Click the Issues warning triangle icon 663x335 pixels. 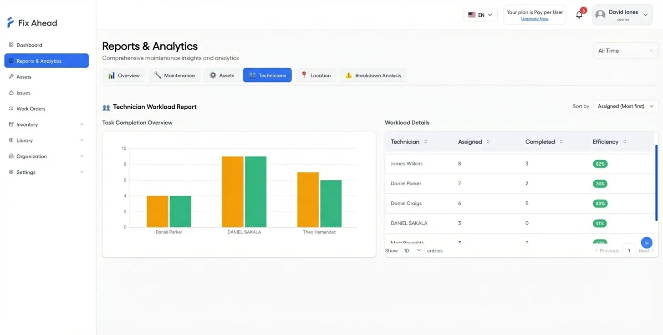(11, 93)
